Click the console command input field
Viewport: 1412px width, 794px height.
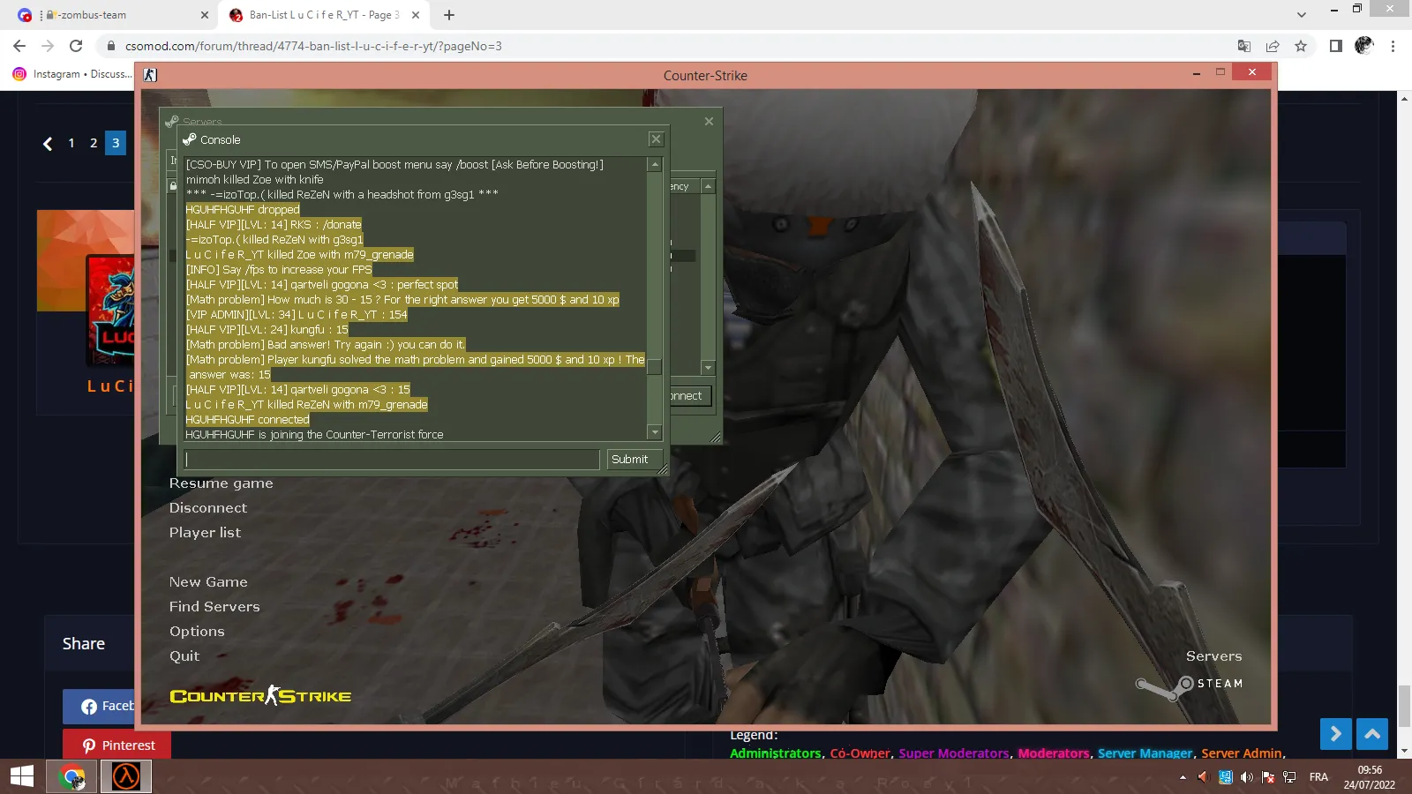tap(392, 460)
